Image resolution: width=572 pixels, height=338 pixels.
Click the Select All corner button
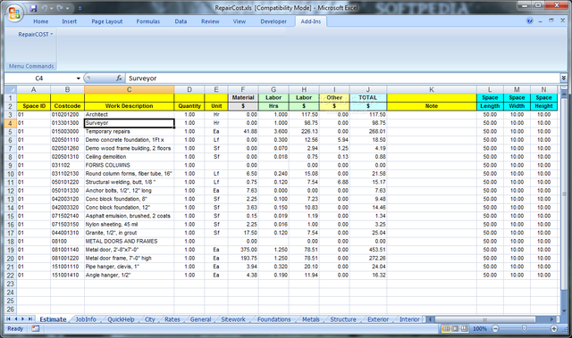click(x=11, y=89)
